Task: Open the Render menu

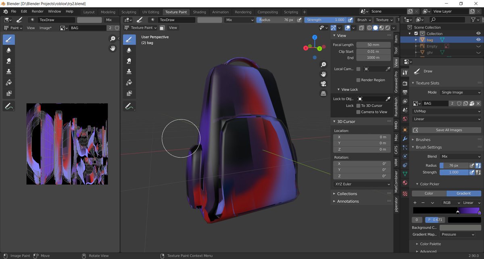Action: [38, 11]
